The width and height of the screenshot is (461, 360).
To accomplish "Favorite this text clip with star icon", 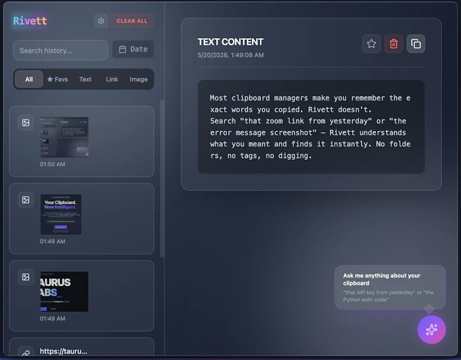I will coord(371,44).
